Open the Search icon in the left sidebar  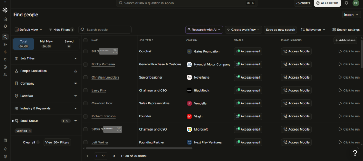(x=5, y=36)
